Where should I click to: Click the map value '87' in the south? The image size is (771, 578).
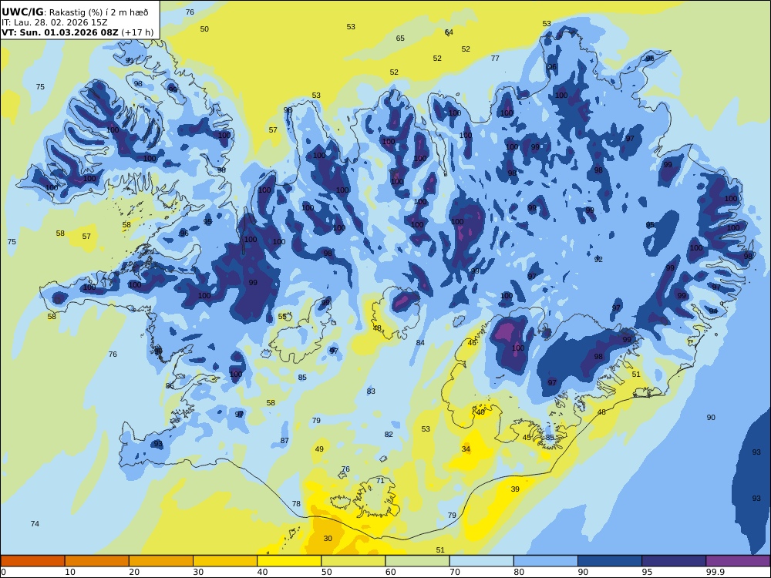(284, 440)
